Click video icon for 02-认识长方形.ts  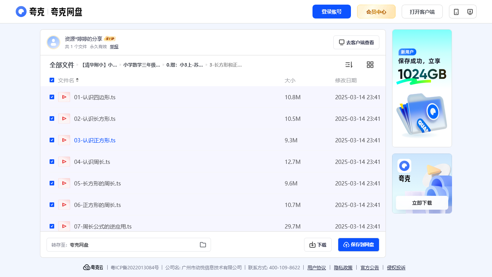(x=64, y=118)
